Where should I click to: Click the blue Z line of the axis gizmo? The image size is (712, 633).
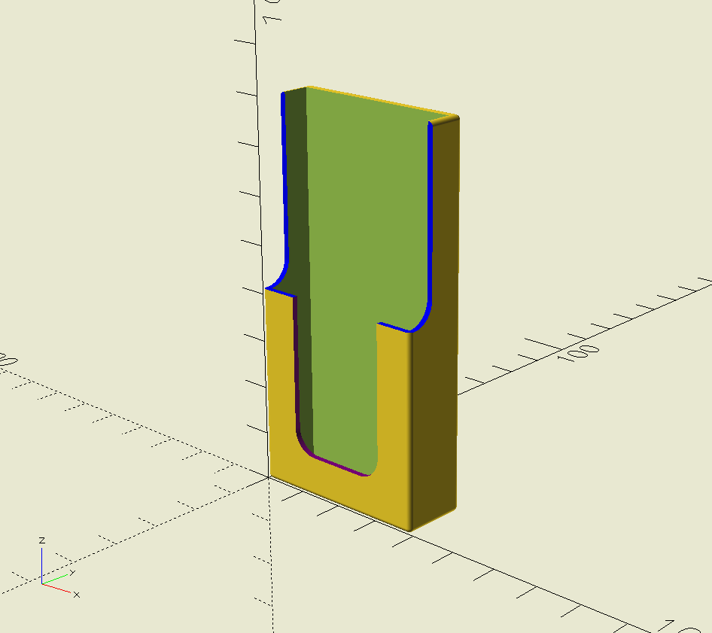click(42, 565)
